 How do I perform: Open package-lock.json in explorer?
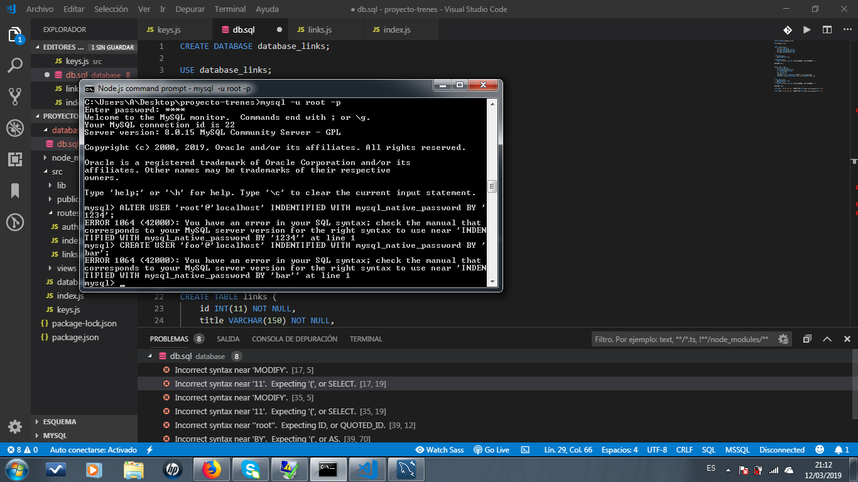[85, 323]
